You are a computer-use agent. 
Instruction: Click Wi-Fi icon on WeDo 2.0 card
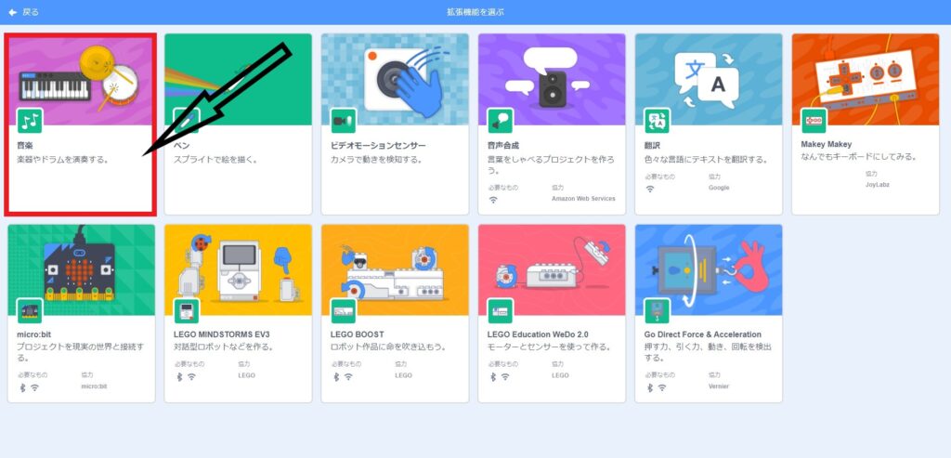[505, 376]
